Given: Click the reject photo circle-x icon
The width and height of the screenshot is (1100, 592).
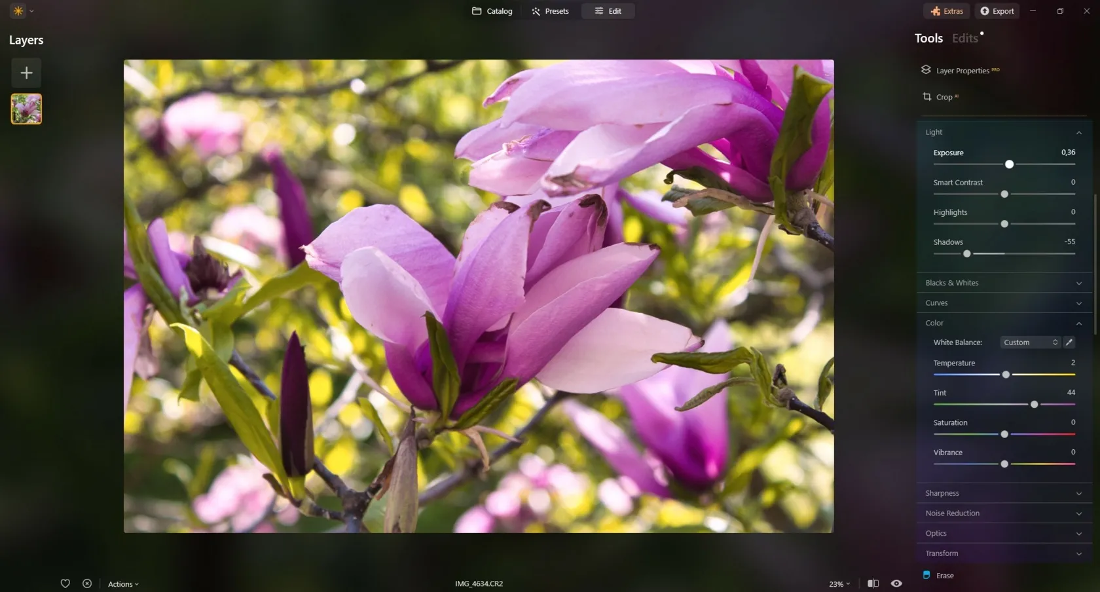Looking at the screenshot, I should click(87, 583).
